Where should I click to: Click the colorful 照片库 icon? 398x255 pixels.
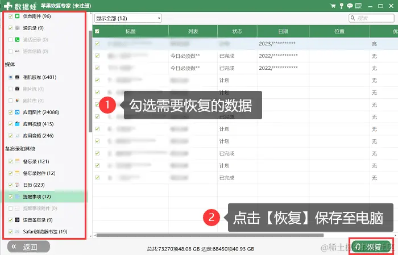click(x=17, y=101)
